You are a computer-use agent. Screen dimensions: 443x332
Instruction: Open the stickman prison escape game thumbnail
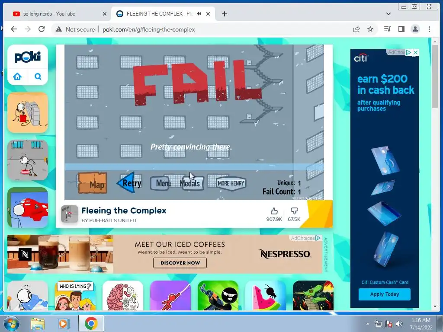click(28, 160)
